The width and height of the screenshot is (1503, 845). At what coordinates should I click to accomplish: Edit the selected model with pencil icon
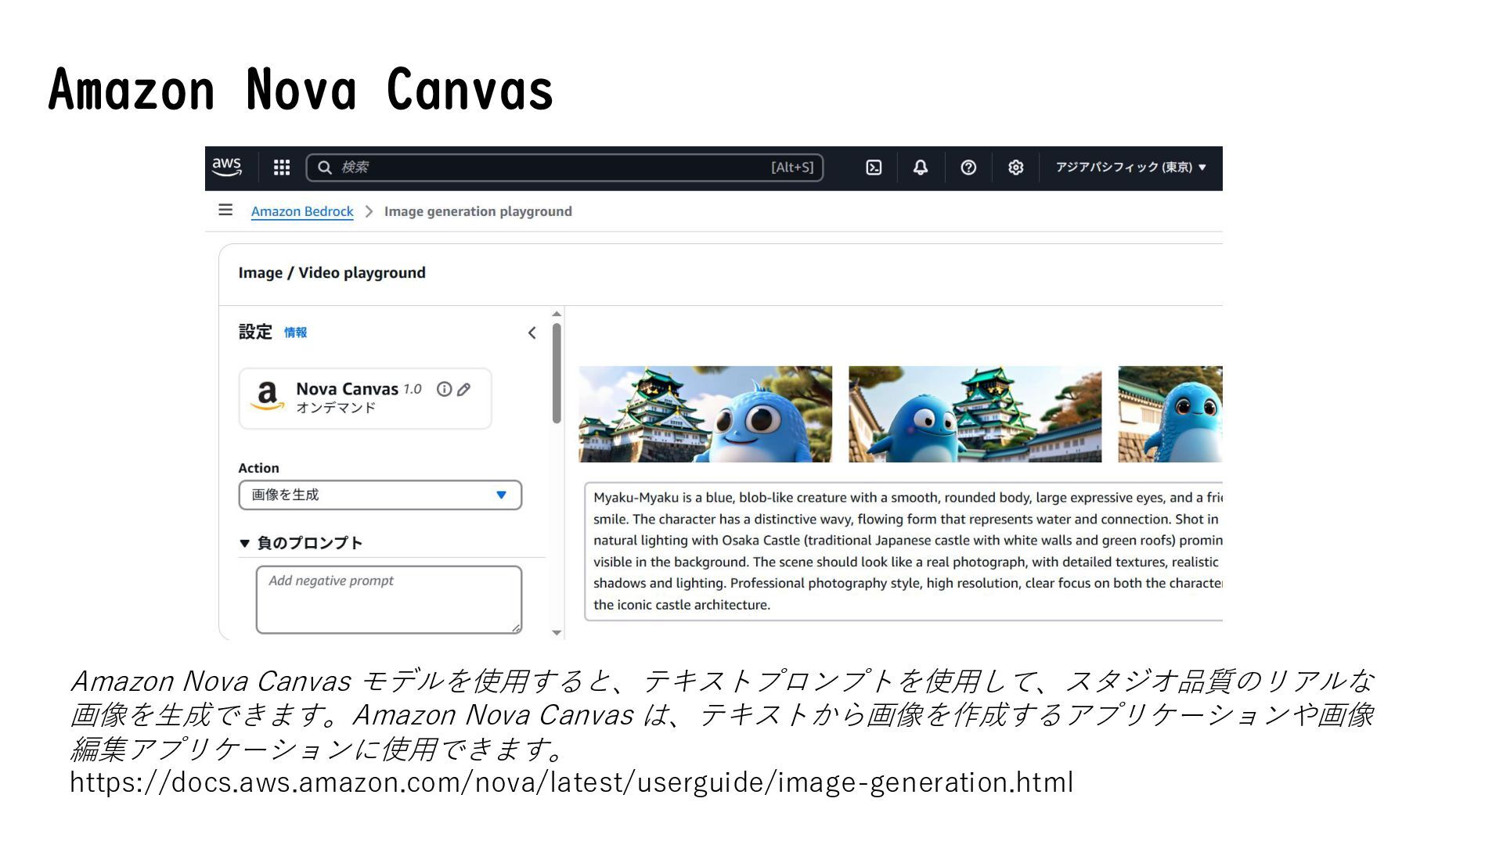coord(464,389)
